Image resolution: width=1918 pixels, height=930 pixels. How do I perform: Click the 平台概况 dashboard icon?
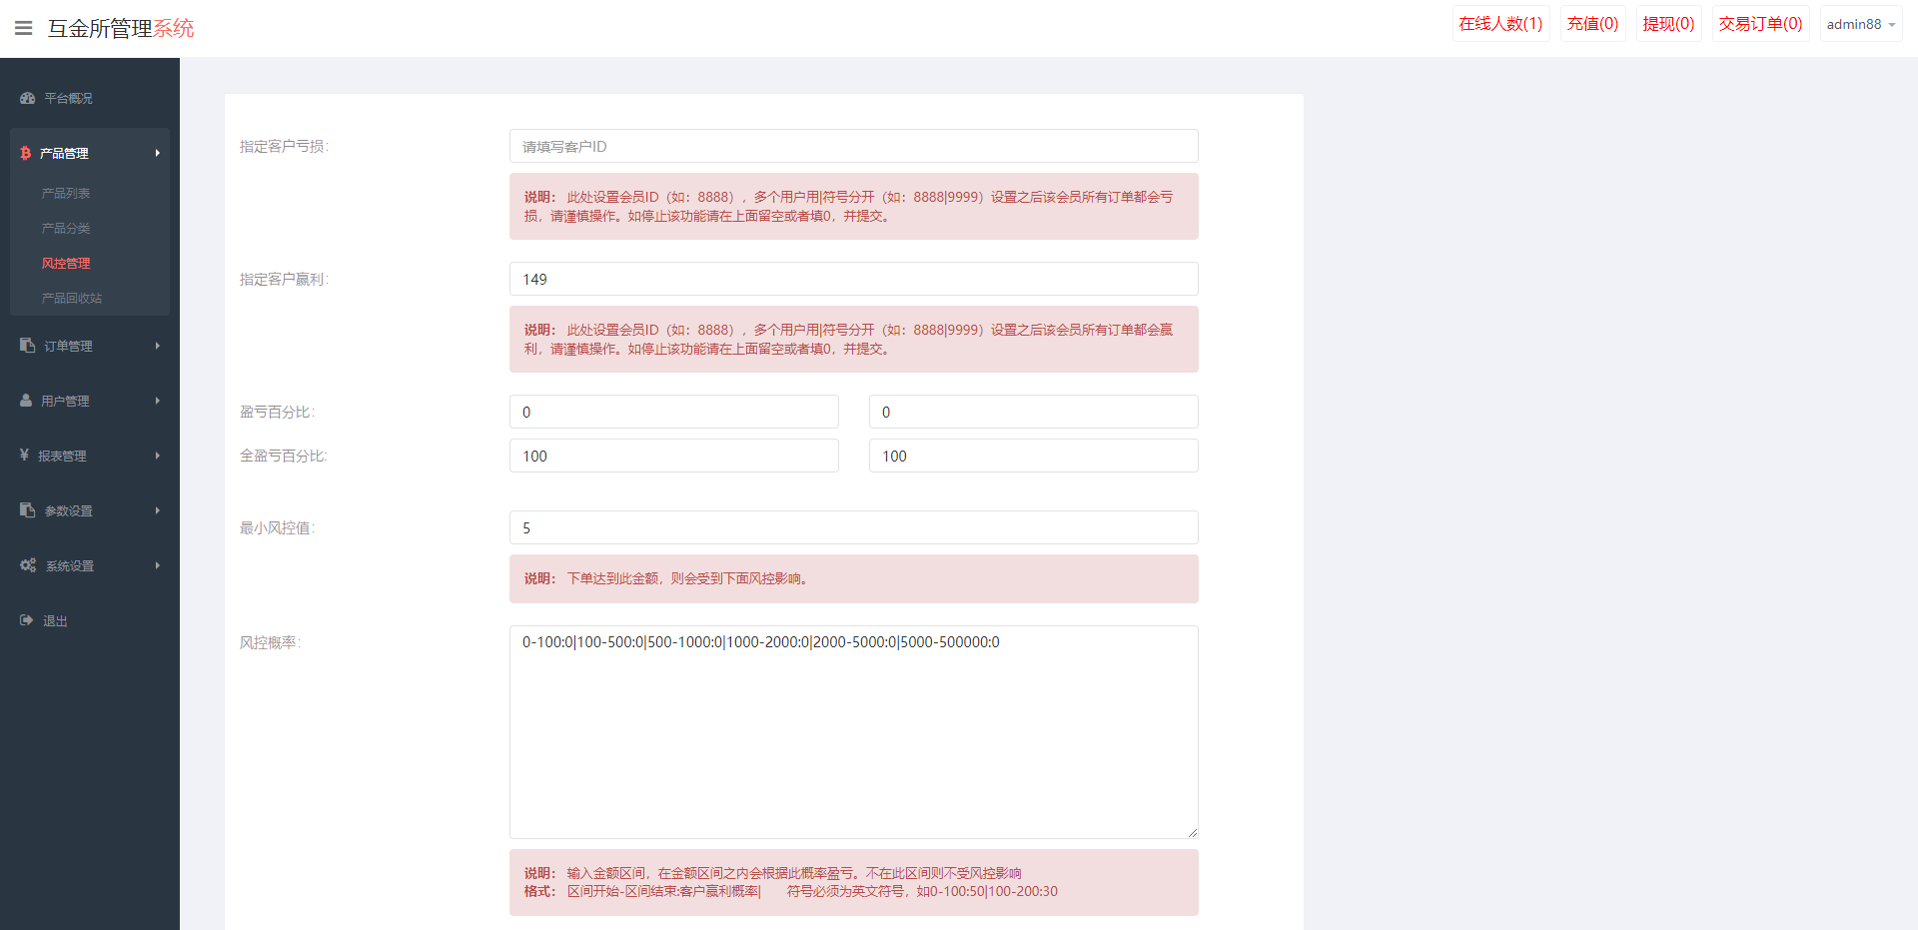coord(28,98)
